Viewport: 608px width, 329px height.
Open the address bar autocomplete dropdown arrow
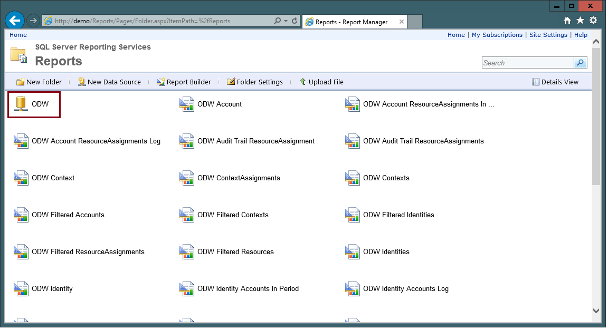286,21
